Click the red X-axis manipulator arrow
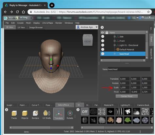This screenshot has height=135, width=155. click(58, 66)
